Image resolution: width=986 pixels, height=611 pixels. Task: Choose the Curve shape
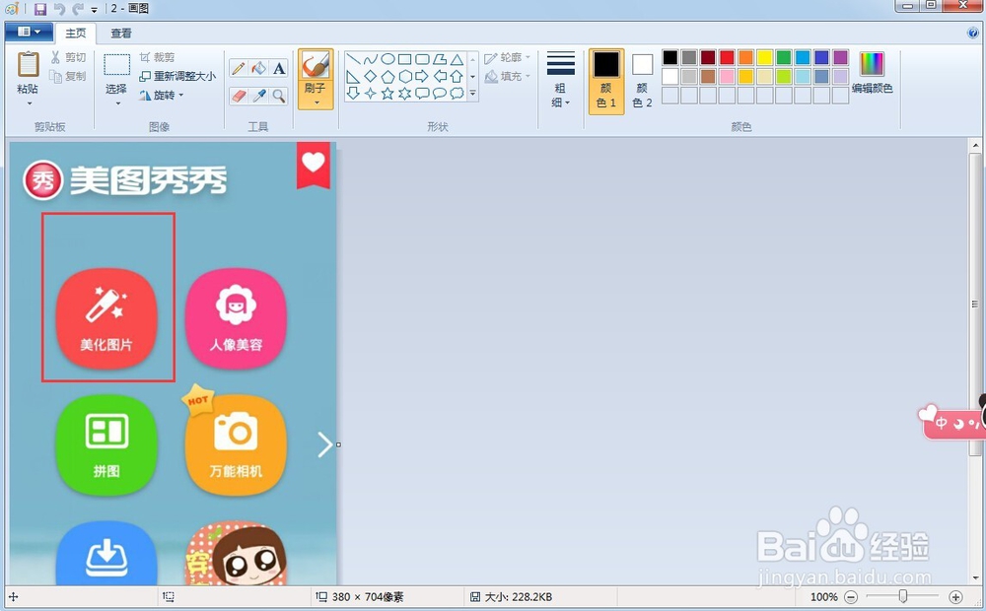371,60
